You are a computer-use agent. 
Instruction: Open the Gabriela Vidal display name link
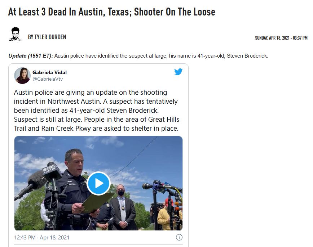(49, 72)
